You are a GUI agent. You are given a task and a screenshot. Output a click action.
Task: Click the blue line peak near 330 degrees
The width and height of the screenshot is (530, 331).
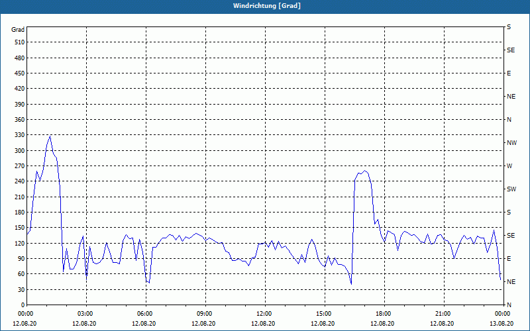(50, 136)
